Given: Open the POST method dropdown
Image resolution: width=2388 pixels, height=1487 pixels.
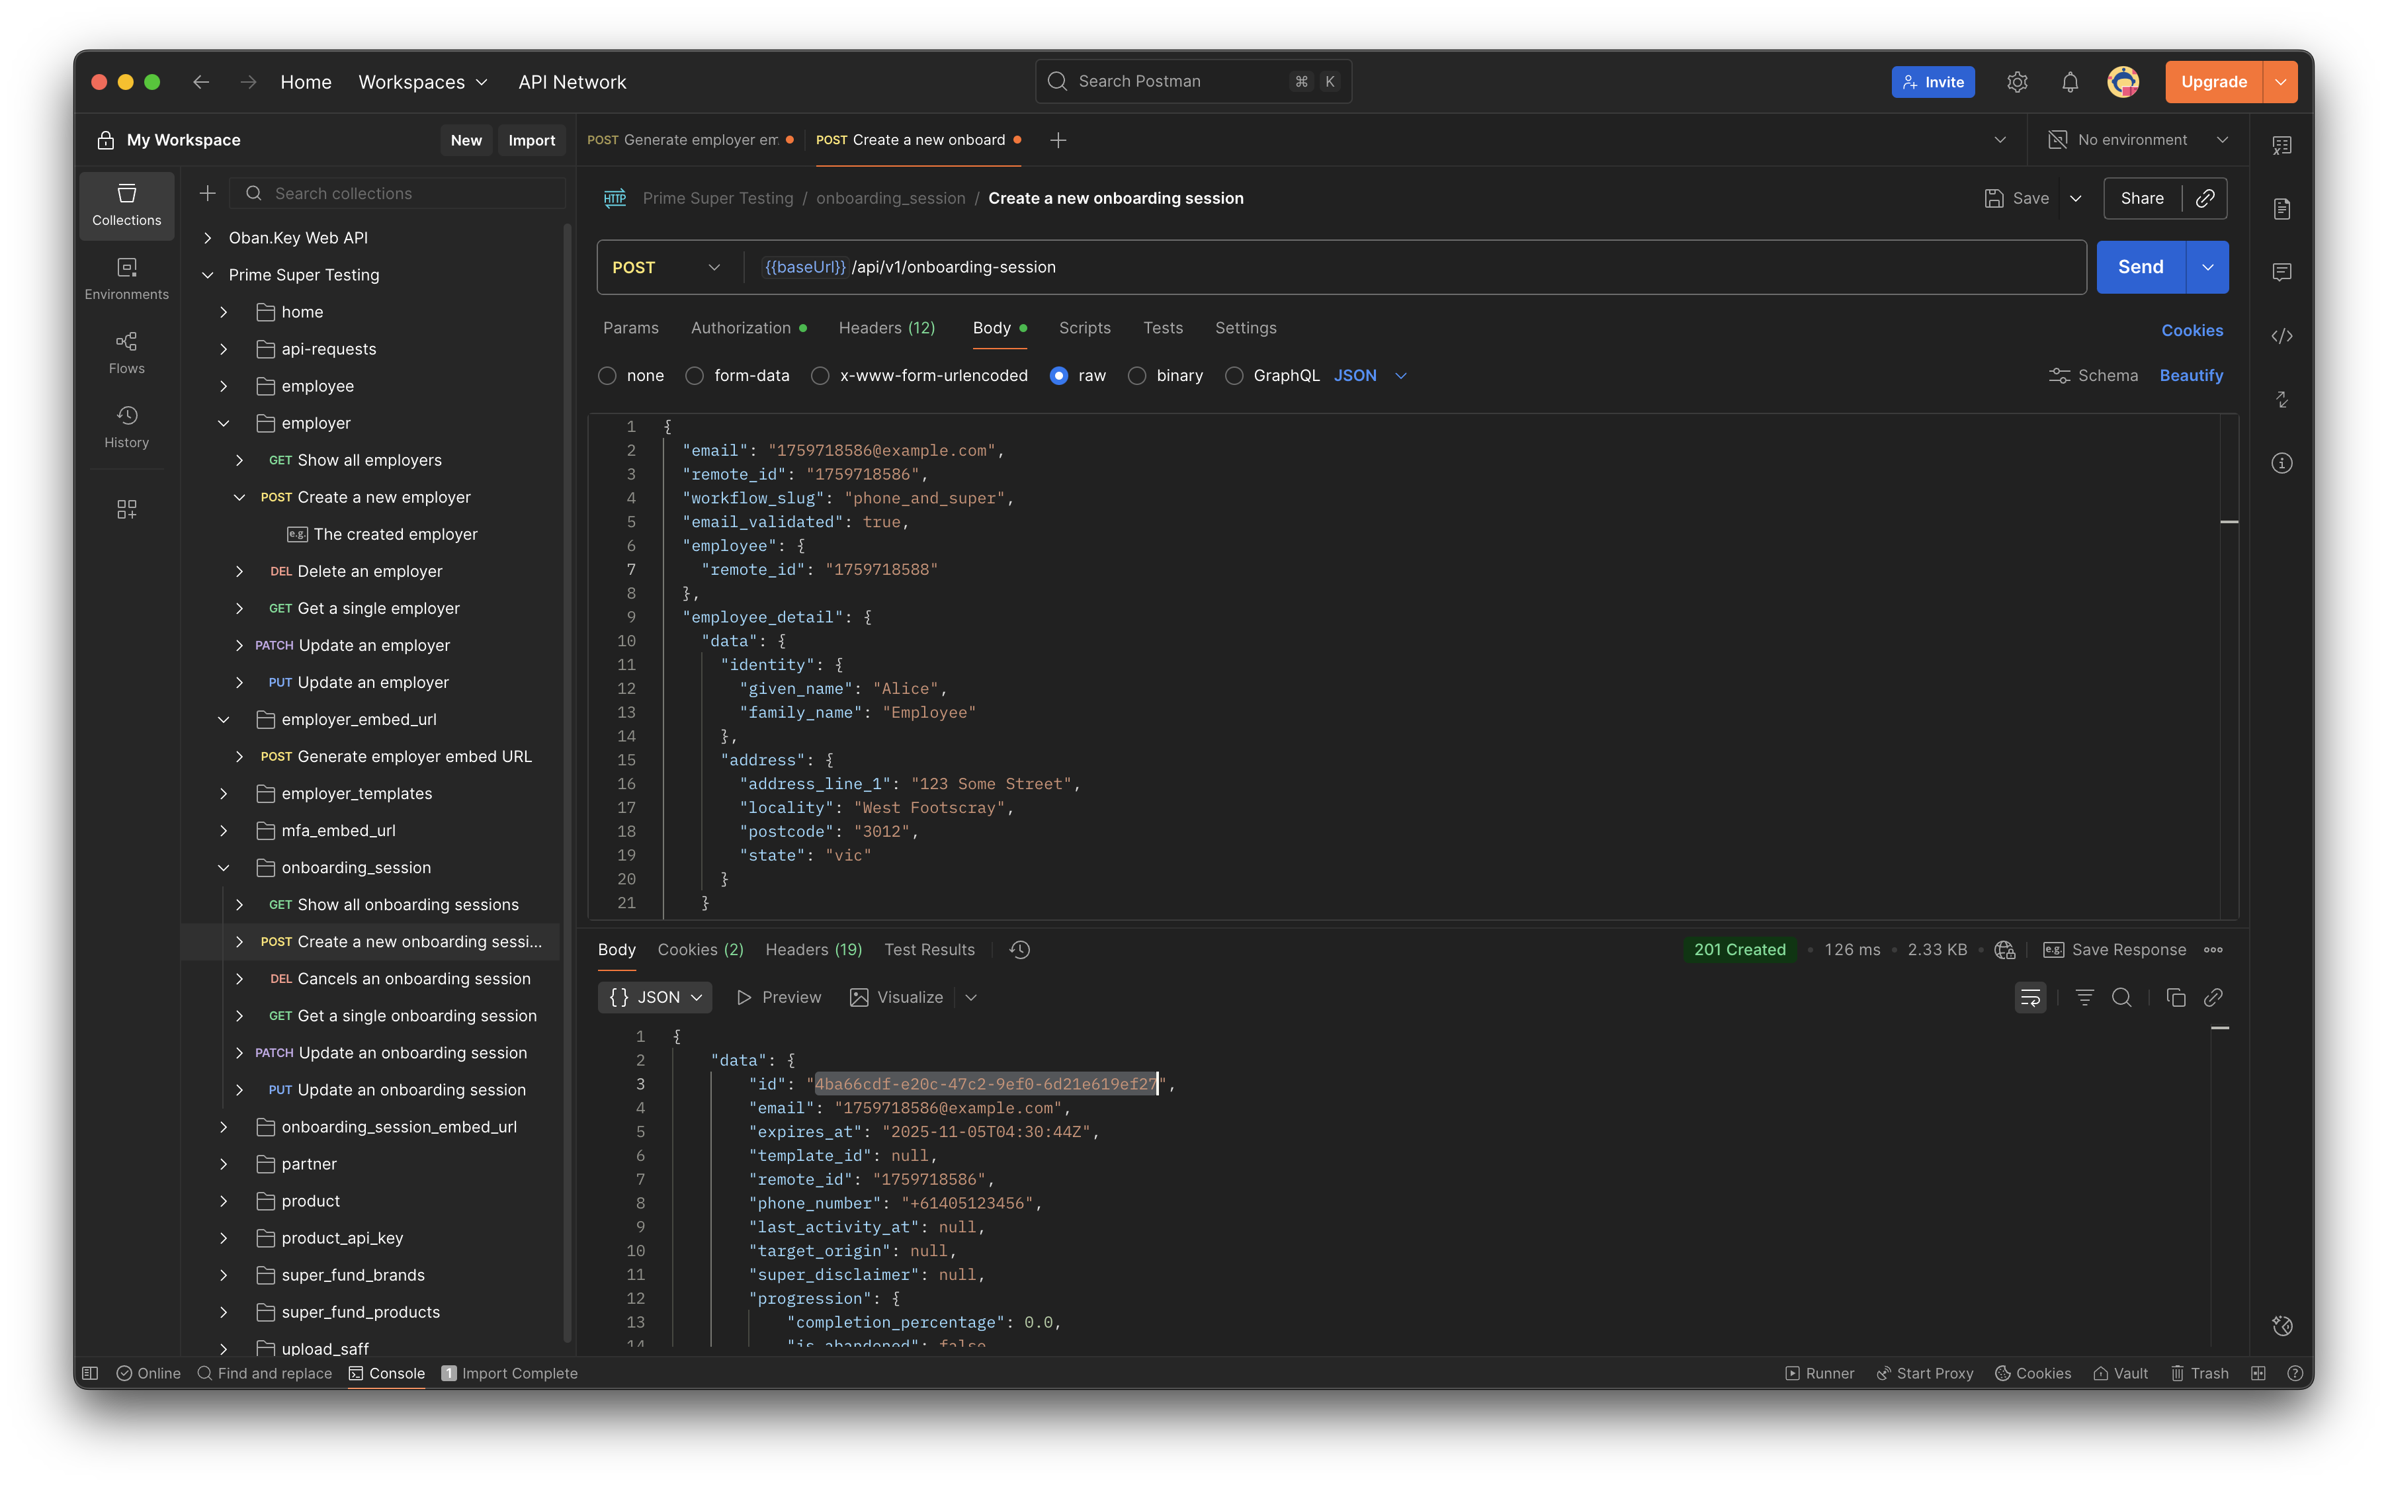Looking at the screenshot, I should click(x=666, y=267).
